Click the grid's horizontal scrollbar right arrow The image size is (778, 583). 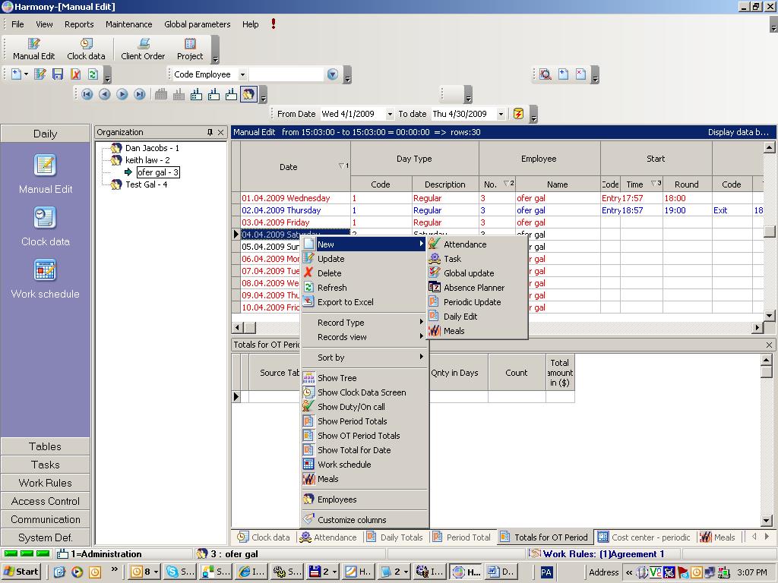[757, 328]
